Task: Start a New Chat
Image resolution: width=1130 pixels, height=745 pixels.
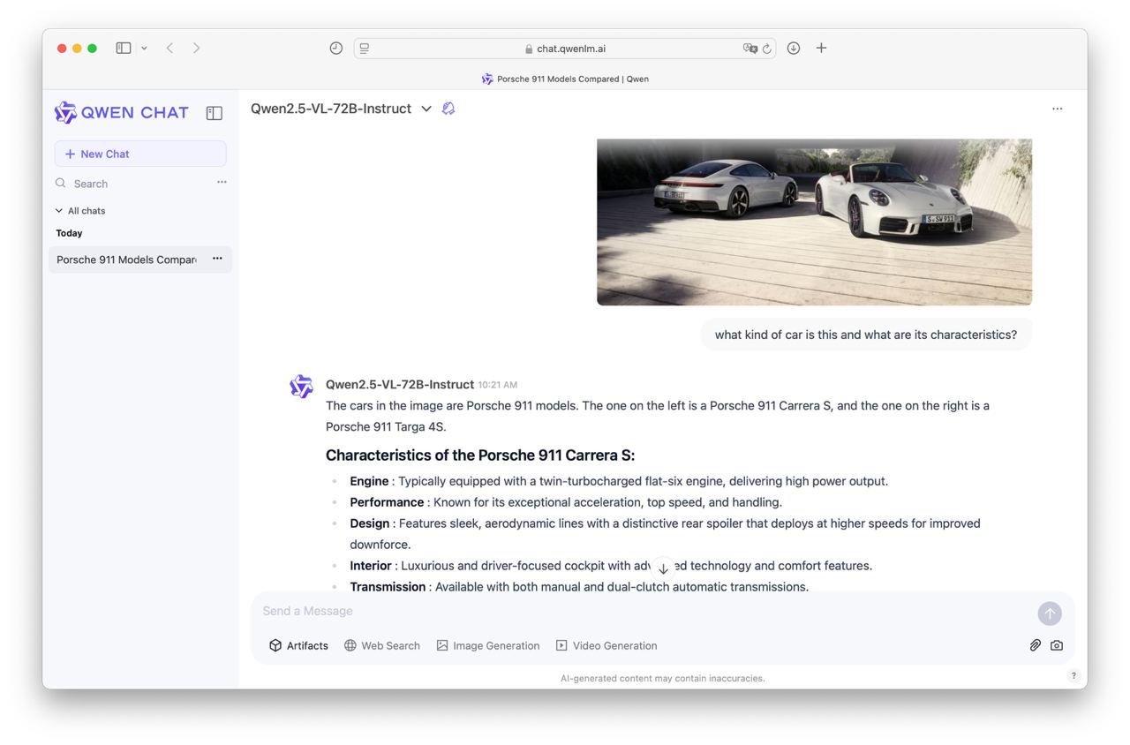Action: click(140, 154)
